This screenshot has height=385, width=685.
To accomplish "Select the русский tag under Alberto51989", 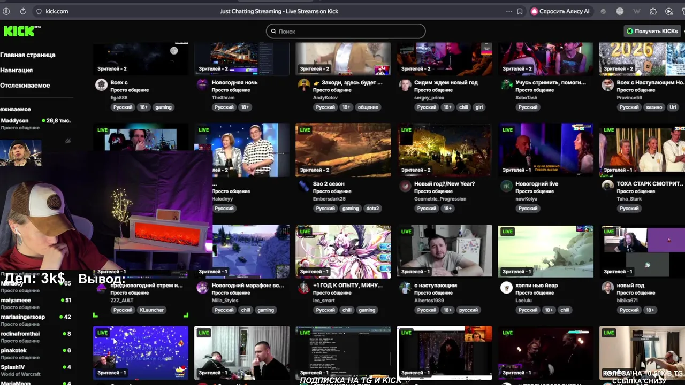I will tap(468, 310).
